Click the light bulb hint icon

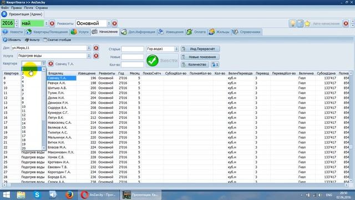tap(292, 23)
